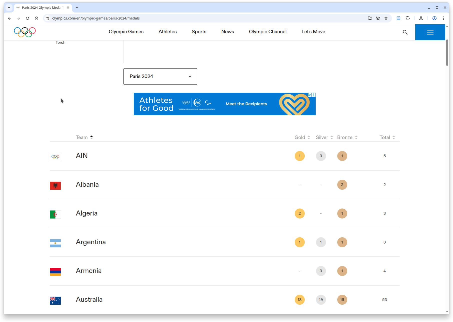Click the Australia flag
Viewport: 453px width, 322px height.
(55, 300)
